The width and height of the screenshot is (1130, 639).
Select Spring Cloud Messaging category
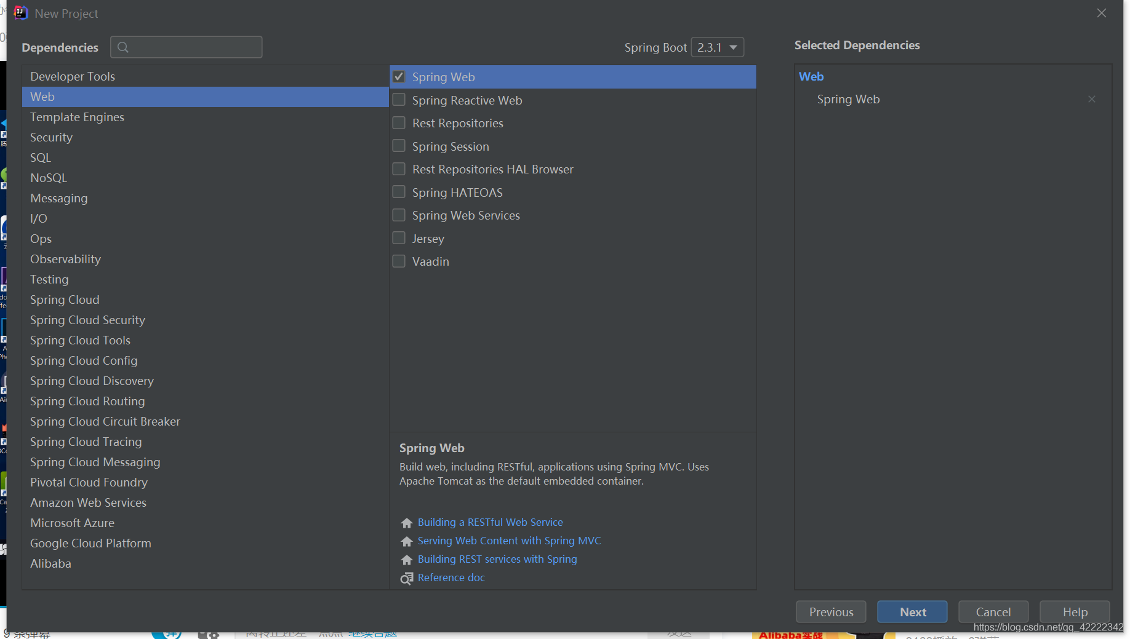tap(206, 462)
